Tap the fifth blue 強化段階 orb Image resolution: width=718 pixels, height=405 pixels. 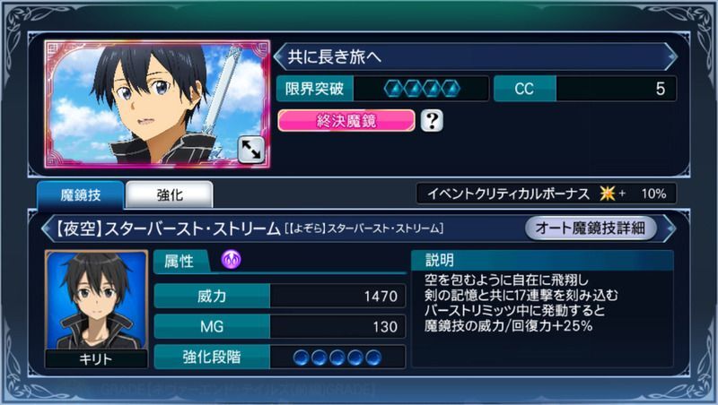[x=373, y=358]
